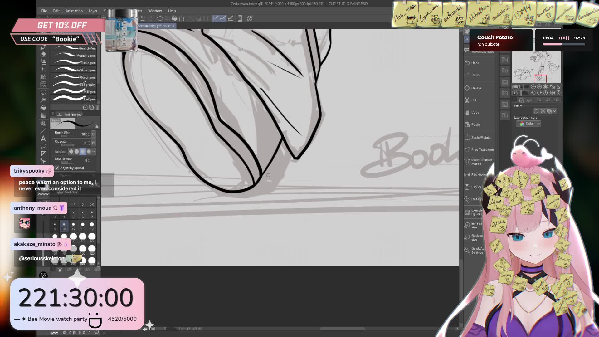Select the Fill bucket tool

click(x=43, y=108)
